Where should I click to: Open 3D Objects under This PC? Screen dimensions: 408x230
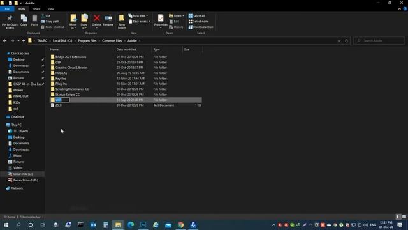pyautogui.click(x=20, y=131)
